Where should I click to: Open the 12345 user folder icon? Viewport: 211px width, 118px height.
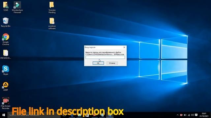click(6, 6)
